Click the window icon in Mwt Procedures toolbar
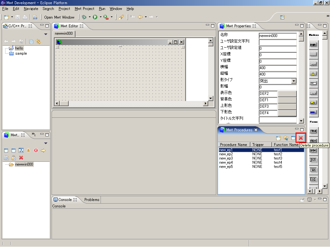The width and height of the screenshot is (330, 247). coord(293,138)
